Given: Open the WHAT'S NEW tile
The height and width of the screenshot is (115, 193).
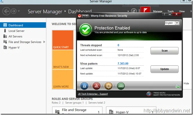Looking at the screenshot, I should pos(63,60).
